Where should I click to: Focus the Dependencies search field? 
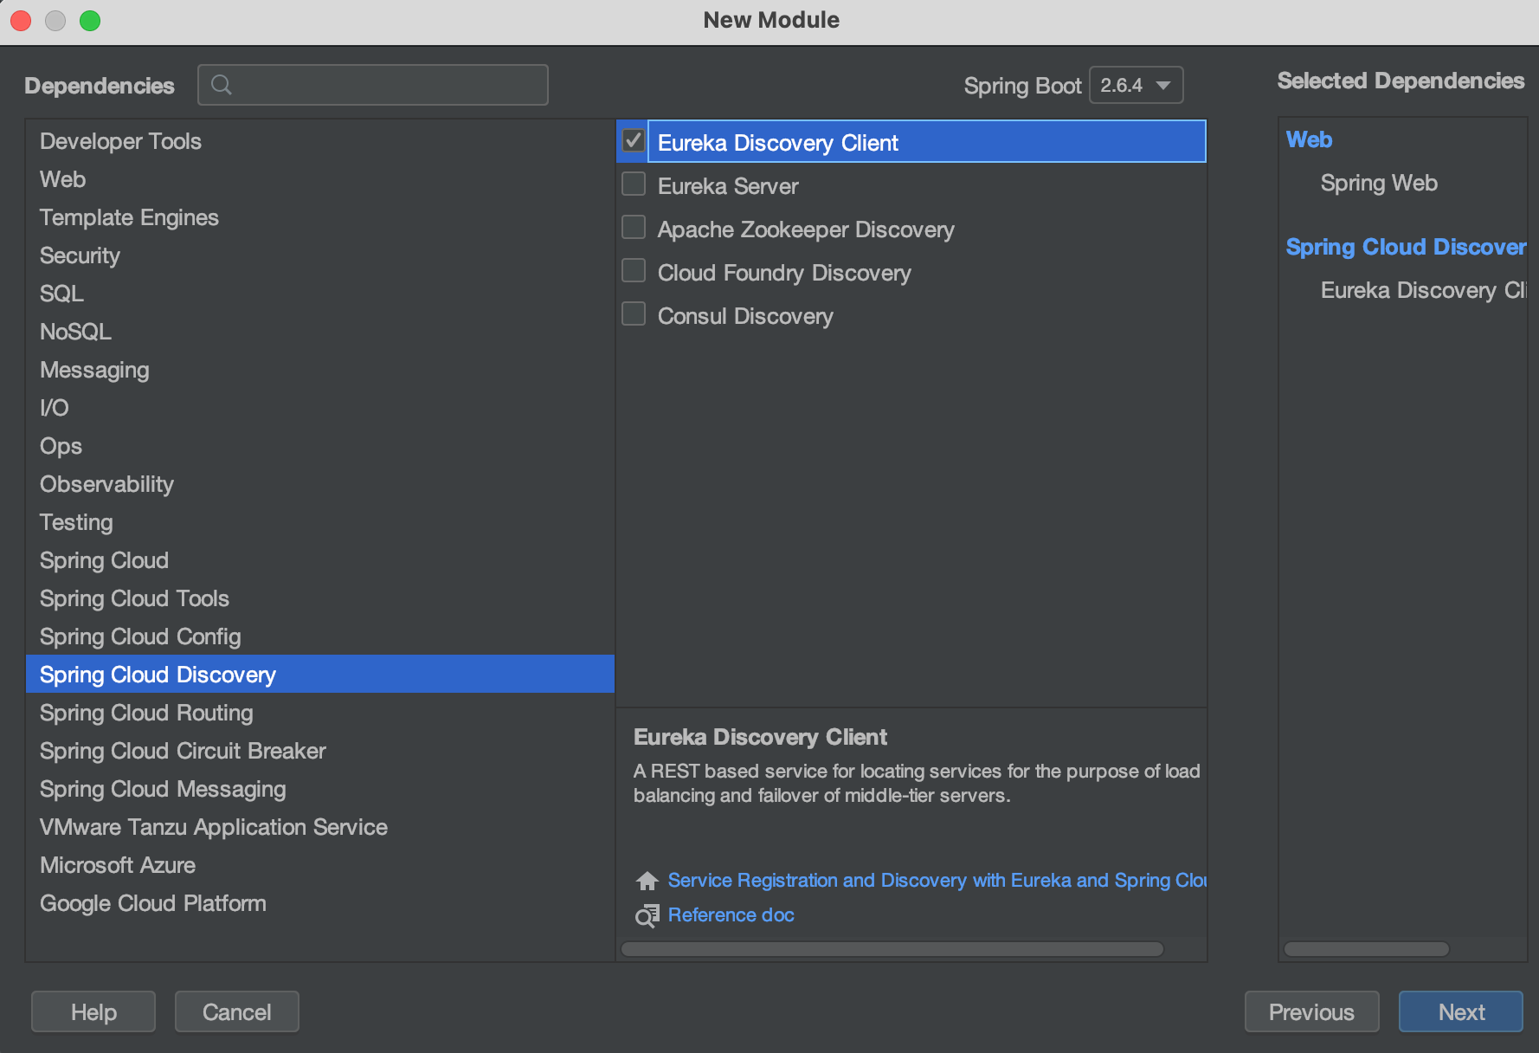(373, 85)
